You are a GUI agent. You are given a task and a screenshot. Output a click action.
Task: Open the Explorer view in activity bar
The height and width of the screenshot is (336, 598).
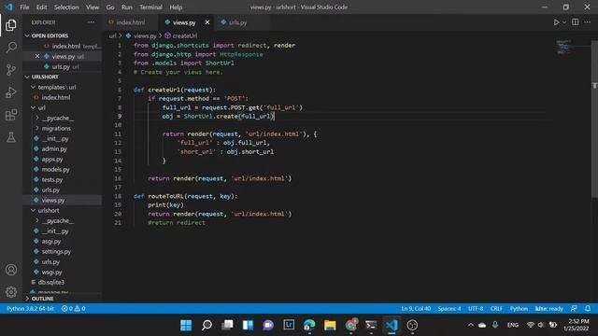click(x=11, y=25)
